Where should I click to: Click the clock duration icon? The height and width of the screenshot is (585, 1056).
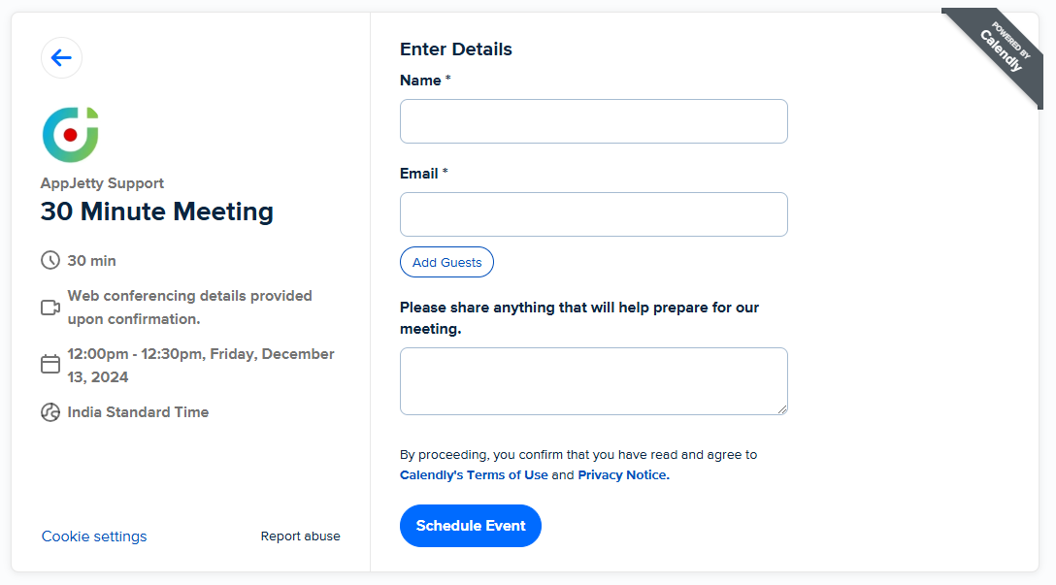(50, 261)
